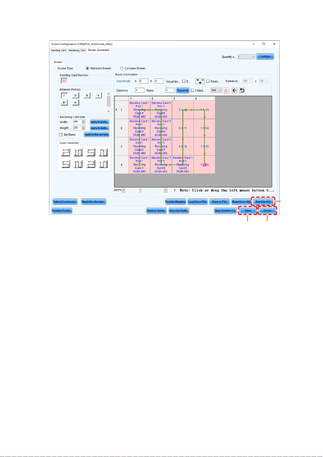The width and height of the screenshot is (323, 457).
Task: Click the Save button
Action: pyautogui.click(x=248, y=210)
